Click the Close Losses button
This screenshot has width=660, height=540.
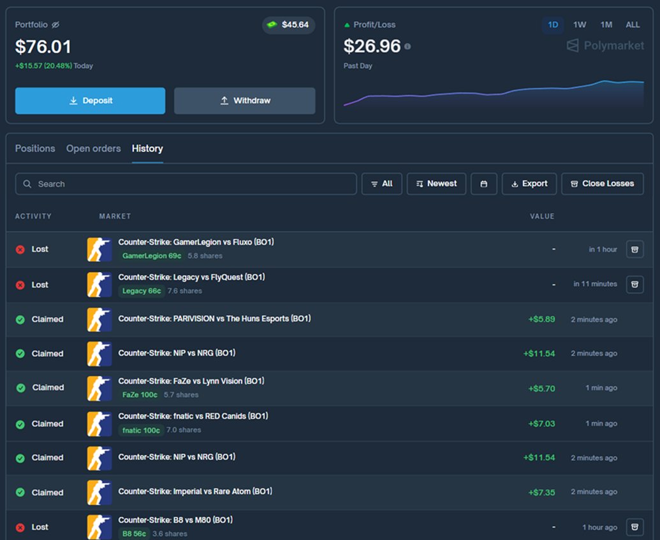click(x=603, y=184)
